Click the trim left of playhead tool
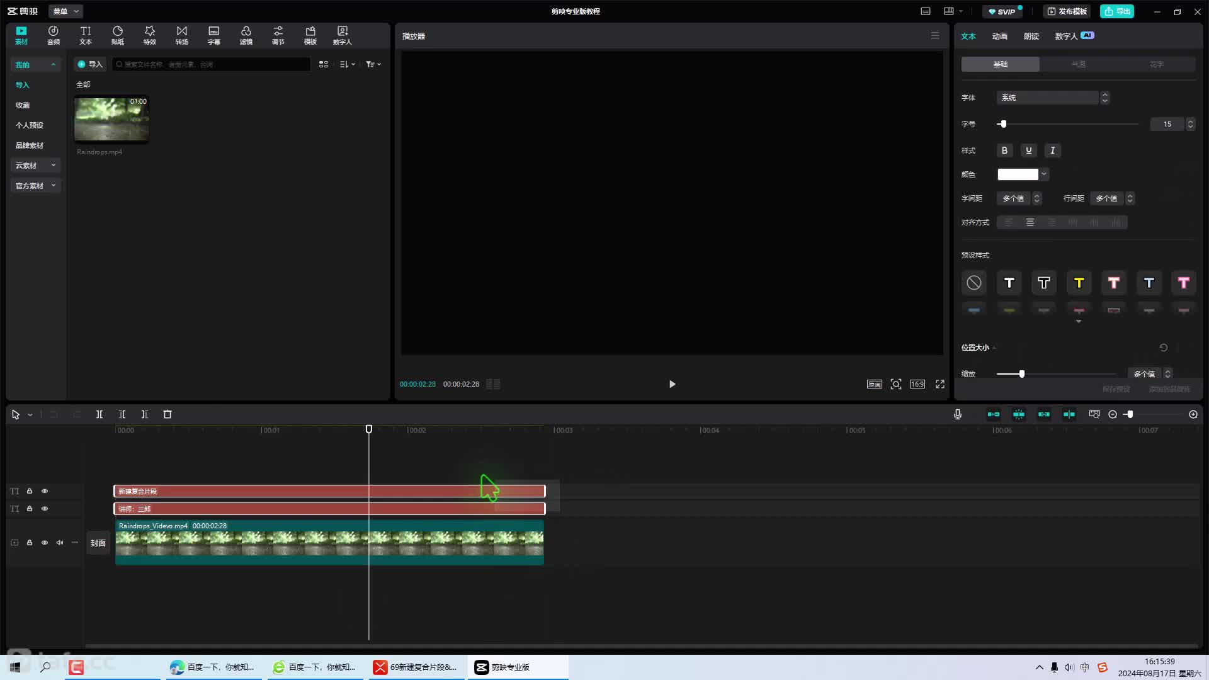 point(122,414)
